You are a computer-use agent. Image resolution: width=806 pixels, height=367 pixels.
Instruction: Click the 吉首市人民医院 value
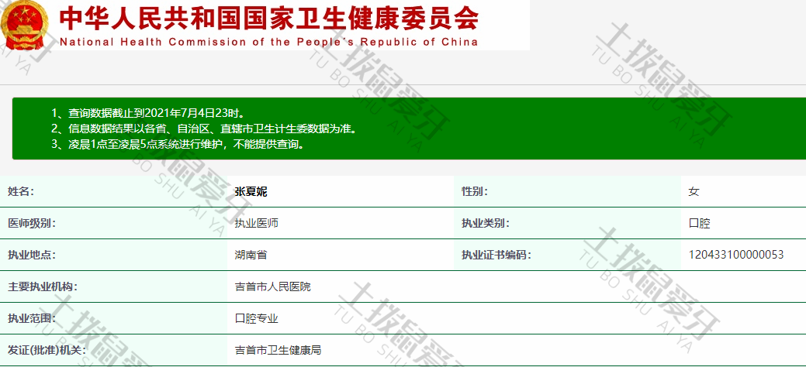click(272, 286)
